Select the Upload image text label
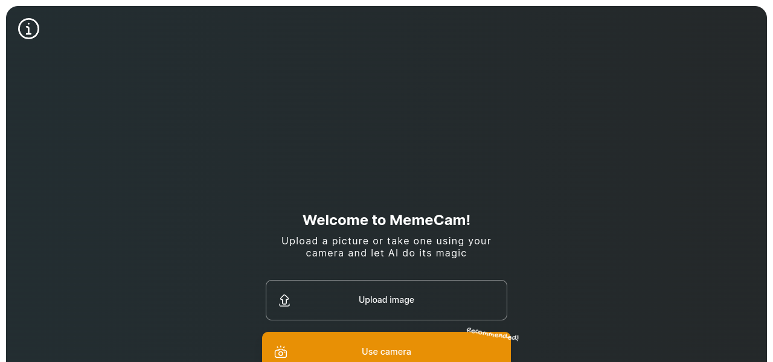The width and height of the screenshot is (773, 362). 386,300
